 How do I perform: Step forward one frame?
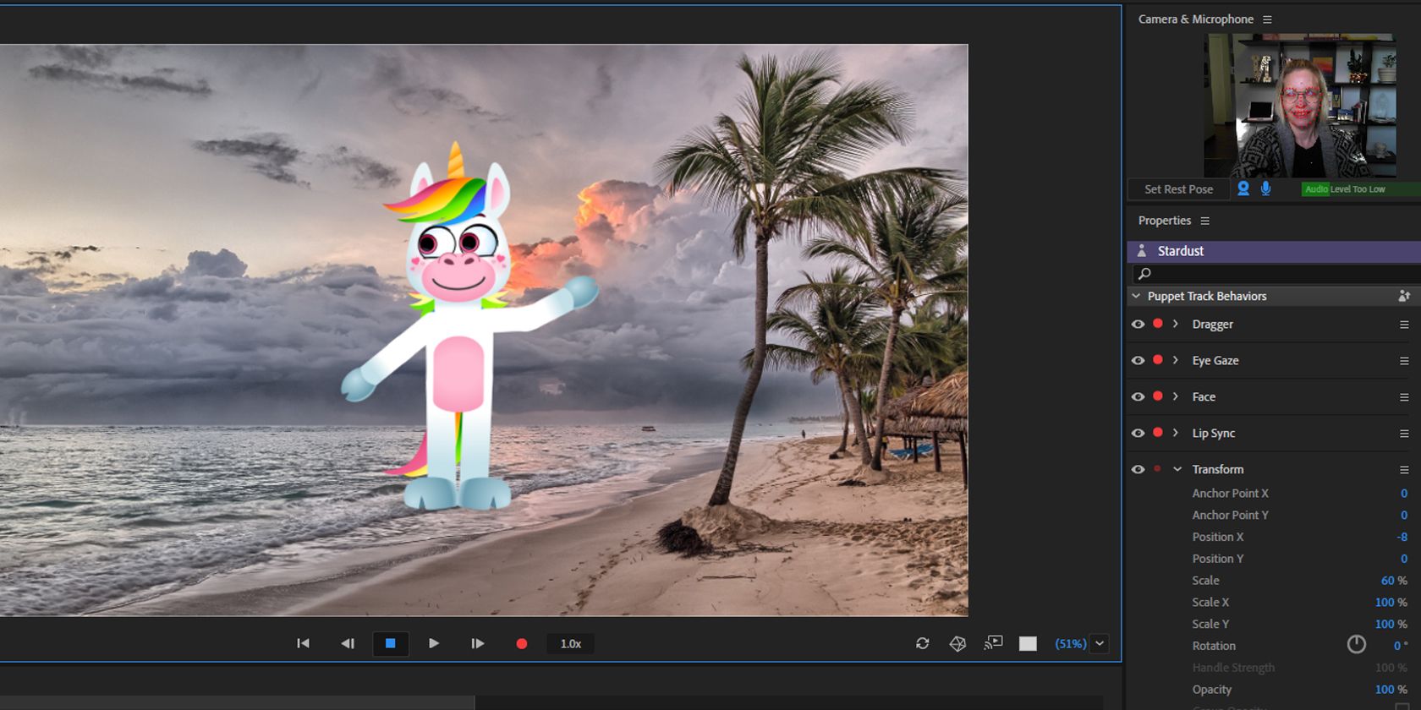(x=477, y=644)
